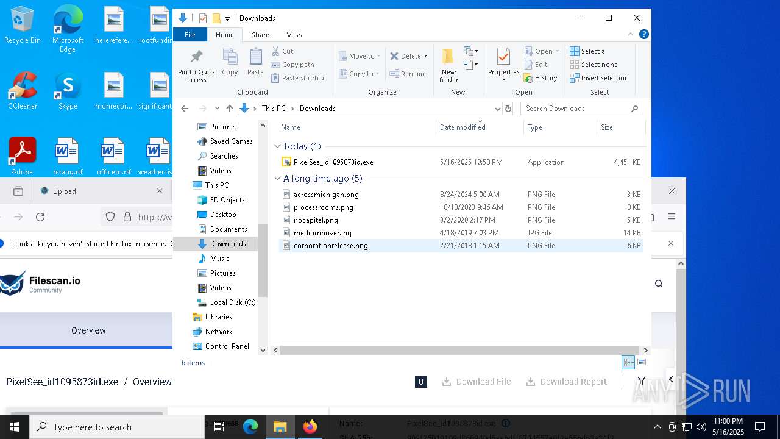Open the Properties ribbon button

(503, 65)
